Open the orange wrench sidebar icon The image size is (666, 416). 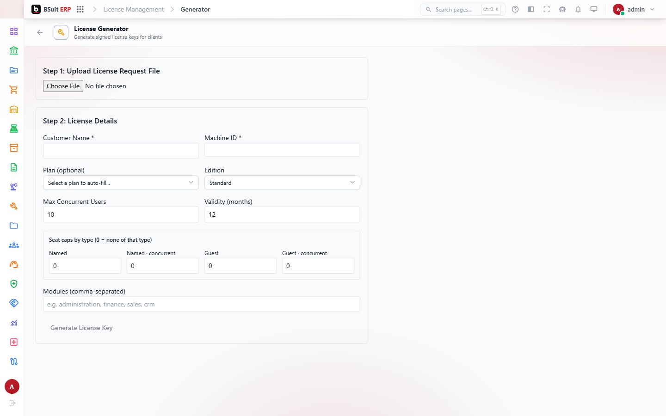pos(14,206)
